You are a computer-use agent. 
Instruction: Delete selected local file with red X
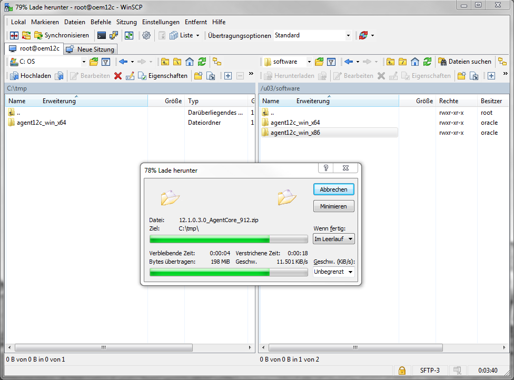pos(118,76)
